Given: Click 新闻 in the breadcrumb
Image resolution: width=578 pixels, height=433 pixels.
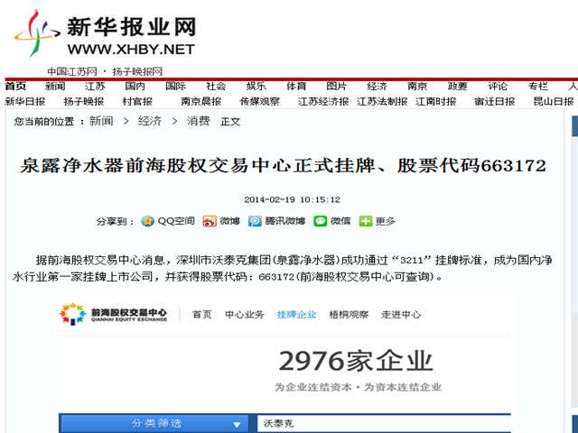Looking at the screenshot, I should (101, 121).
